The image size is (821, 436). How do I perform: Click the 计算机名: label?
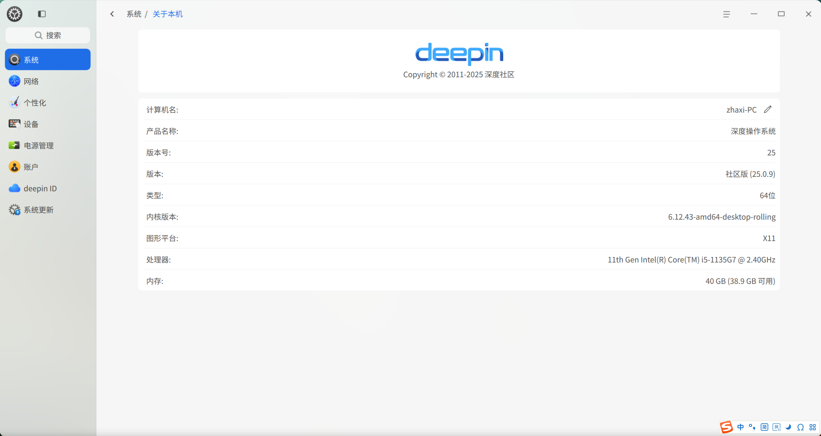(162, 110)
